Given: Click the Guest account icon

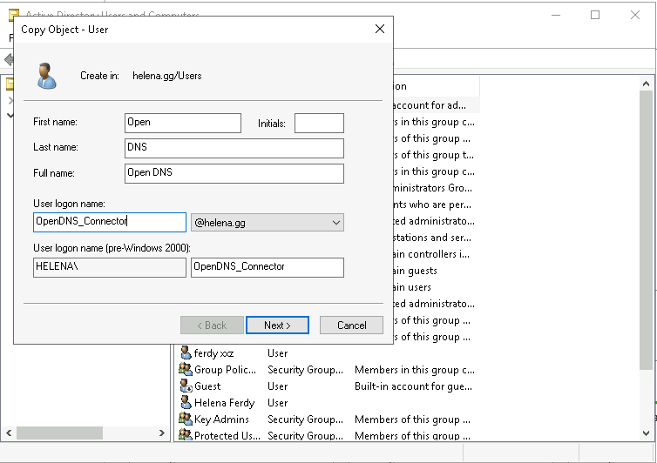Looking at the screenshot, I should point(186,386).
